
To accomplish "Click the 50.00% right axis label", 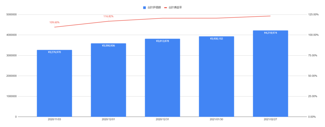I will tap(313, 76).
